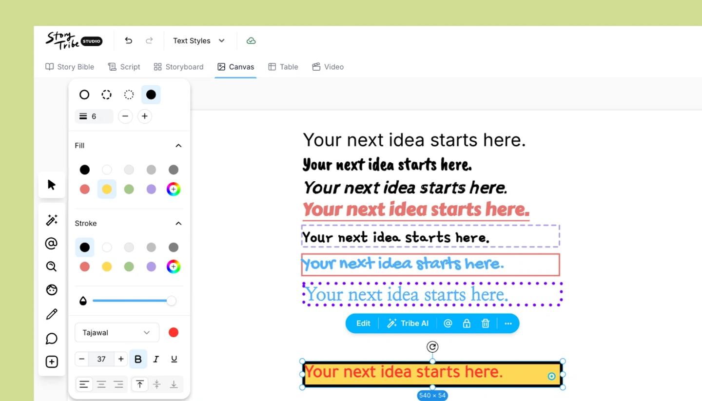Pick the yellow fill color swatch
Image resolution: width=702 pixels, height=401 pixels.
click(107, 189)
